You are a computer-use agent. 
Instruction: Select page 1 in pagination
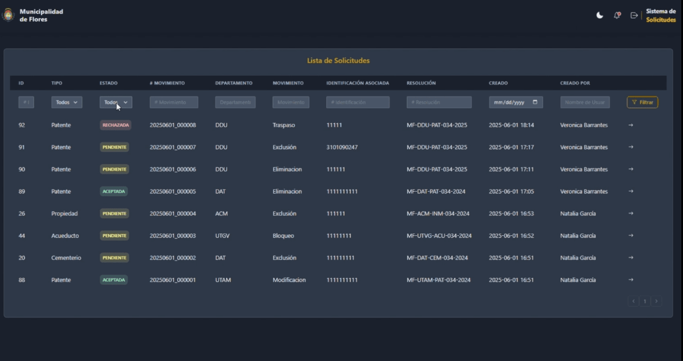pos(645,301)
